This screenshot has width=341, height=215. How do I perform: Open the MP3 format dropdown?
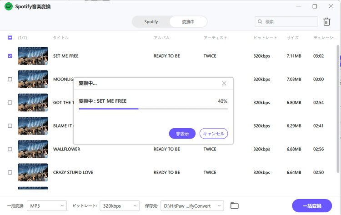tap(47, 205)
